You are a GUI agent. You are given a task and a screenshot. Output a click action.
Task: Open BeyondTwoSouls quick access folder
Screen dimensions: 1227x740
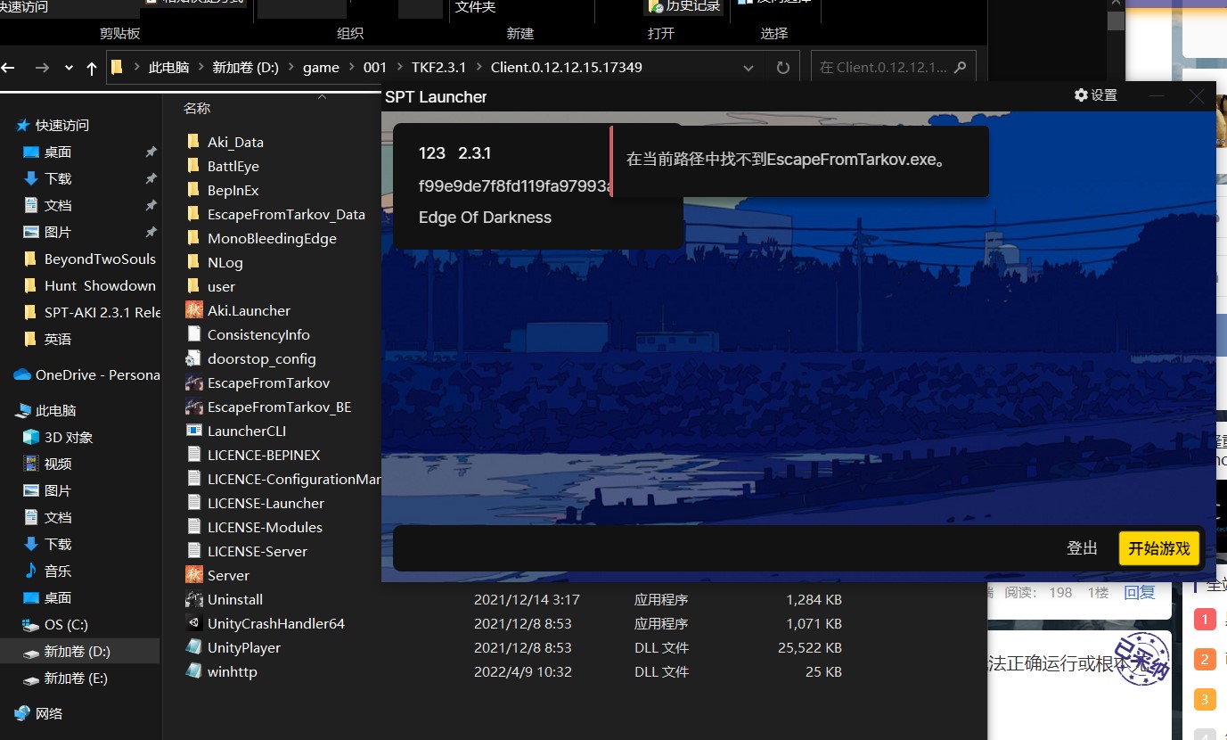pyautogui.click(x=100, y=259)
